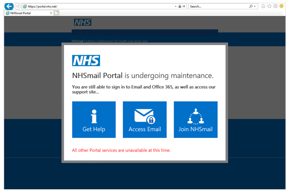Click the NHS logo in the maintenance dialog

pyautogui.click(x=86, y=60)
